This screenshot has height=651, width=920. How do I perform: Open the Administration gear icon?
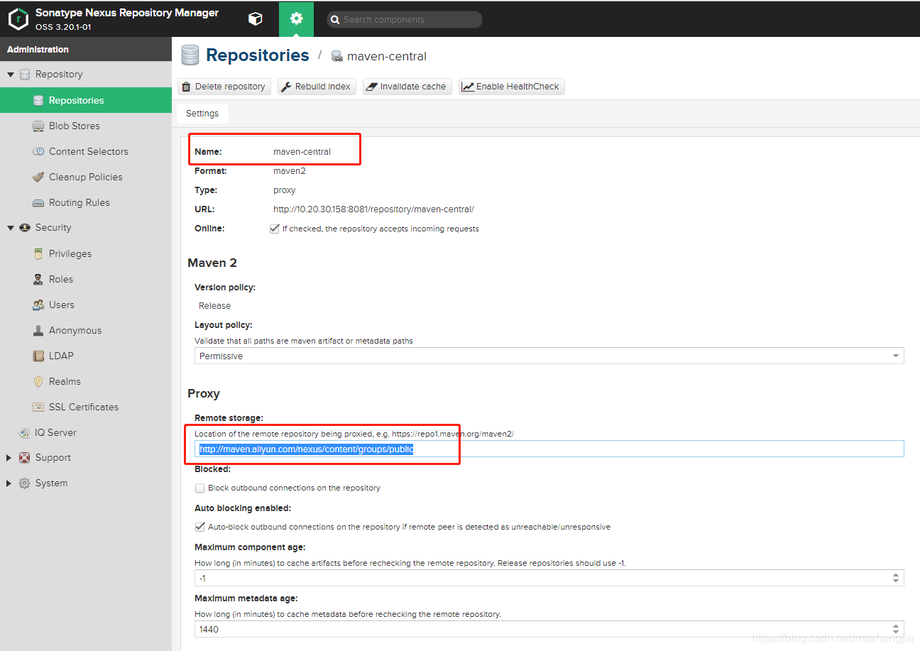click(x=297, y=19)
